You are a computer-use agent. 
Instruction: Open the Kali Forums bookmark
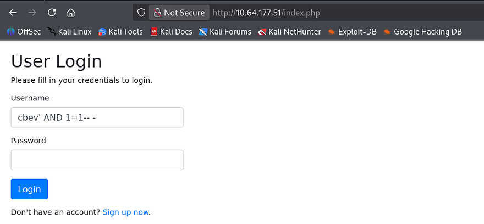click(x=225, y=31)
